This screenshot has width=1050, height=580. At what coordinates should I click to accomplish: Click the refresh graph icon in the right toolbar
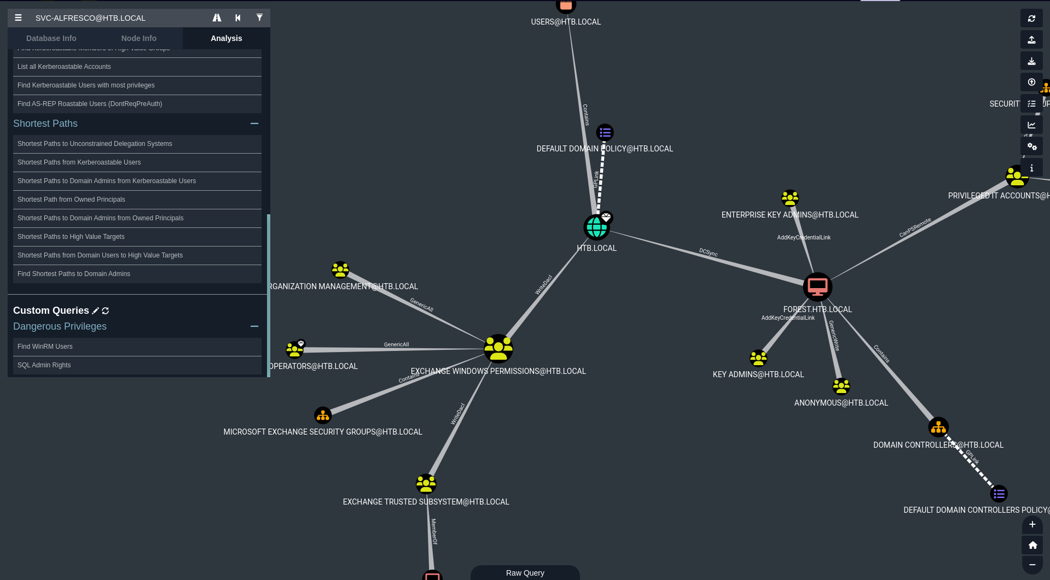coord(1031,19)
